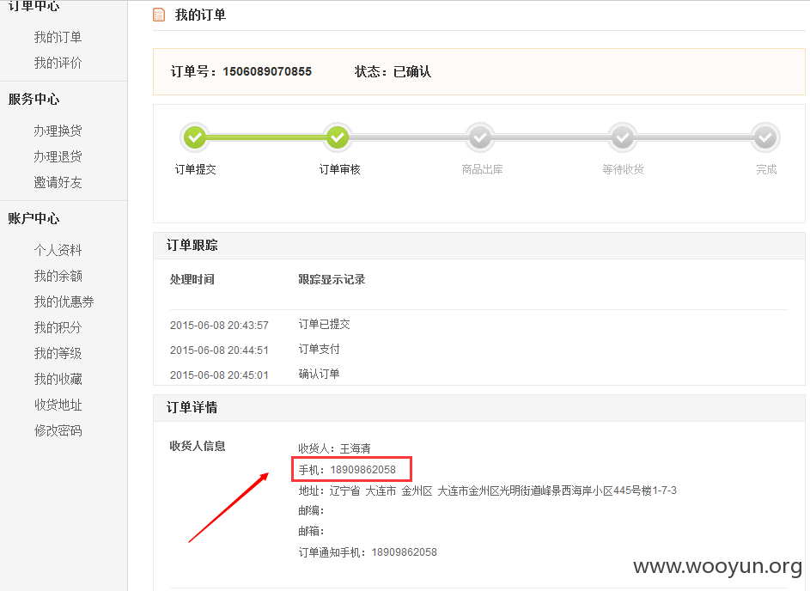Screen dimensions: 810x591
Task: Click the orange order document icon
Action: pyautogui.click(x=159, y=15)
